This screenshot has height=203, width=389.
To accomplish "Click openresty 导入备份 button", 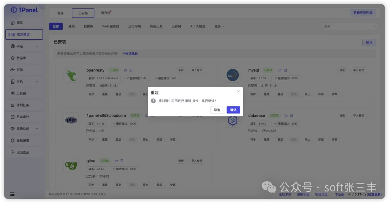I will pos(197,70).
